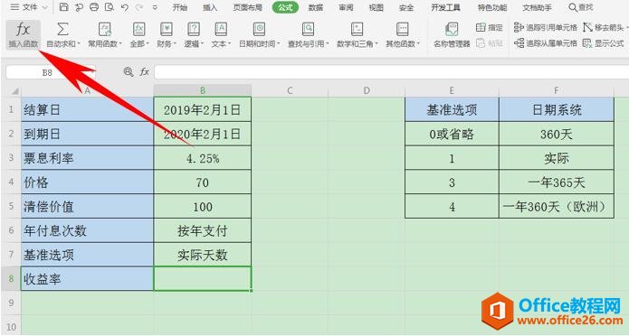The height and width of the screenshot is (336, 629).
Task: Switch to the Document Assistant (文档助手) tab
Action: tap(537, 7)
